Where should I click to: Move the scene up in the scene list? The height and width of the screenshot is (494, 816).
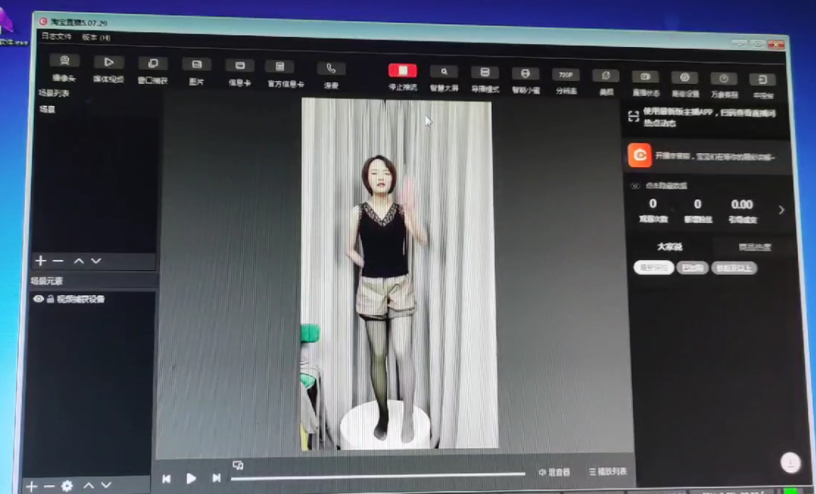[79, 261]
